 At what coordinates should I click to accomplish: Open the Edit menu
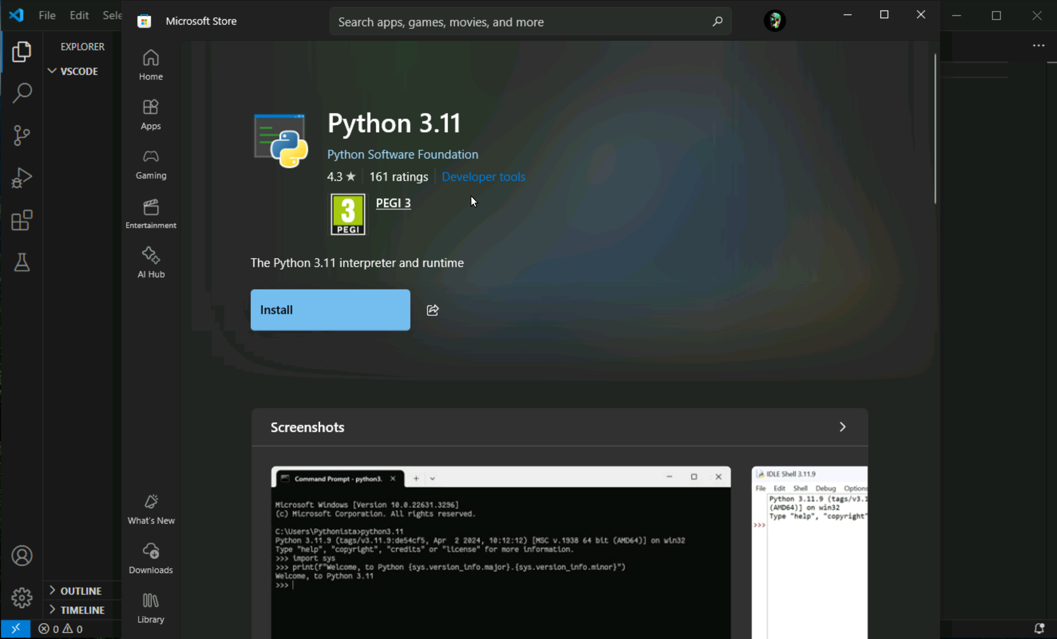[79, 15]
